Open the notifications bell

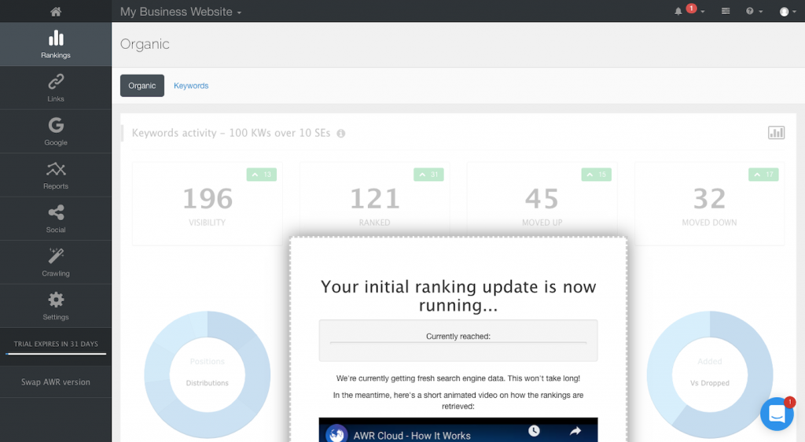(678, 11)
